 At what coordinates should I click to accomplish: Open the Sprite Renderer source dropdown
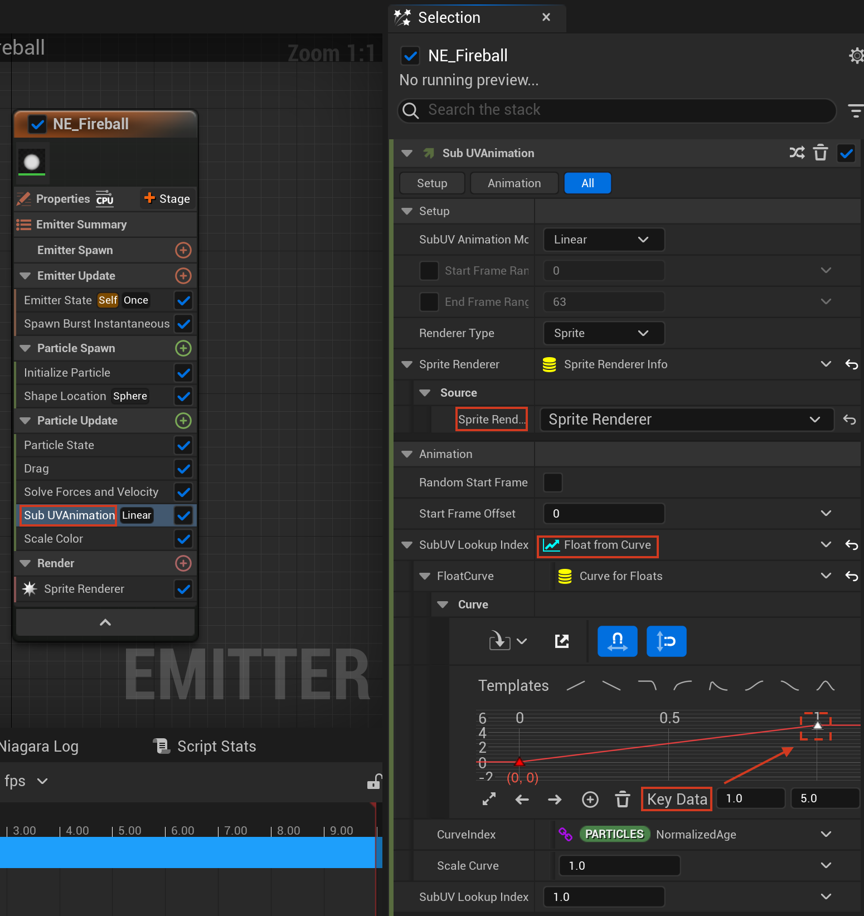tap(687, 420)
